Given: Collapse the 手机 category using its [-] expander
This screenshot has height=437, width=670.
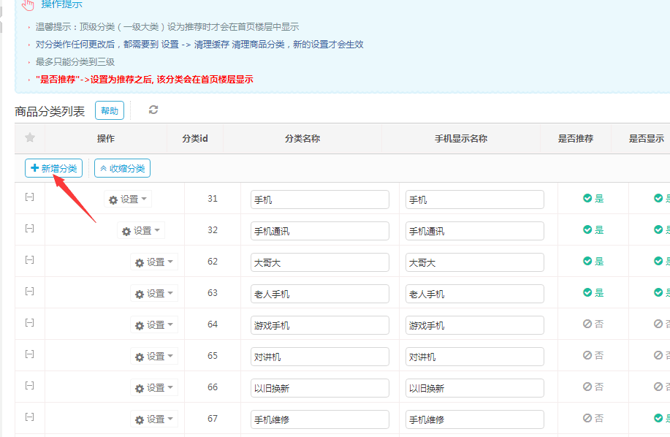Looking at the screenshot, I should pyautogui.click(x=29, y=198).
